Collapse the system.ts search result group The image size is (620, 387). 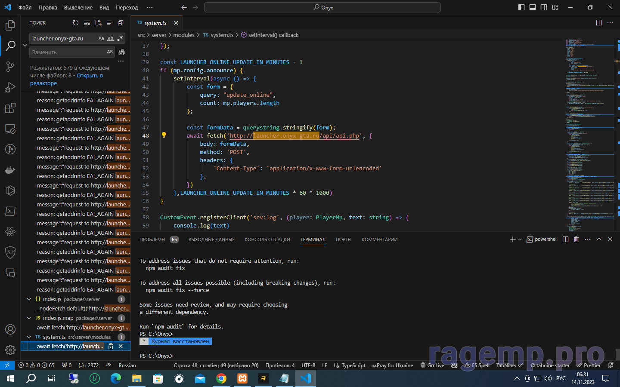[29, 337]
